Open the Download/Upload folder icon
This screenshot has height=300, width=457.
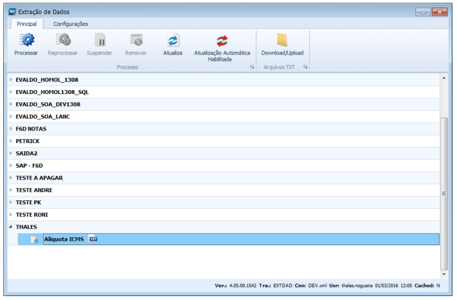282,40
